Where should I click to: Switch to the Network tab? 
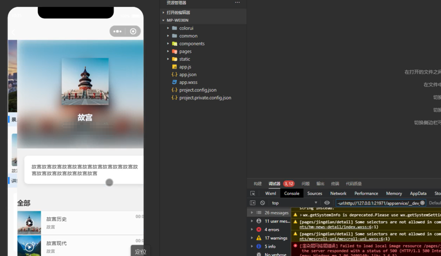[338, 193]
